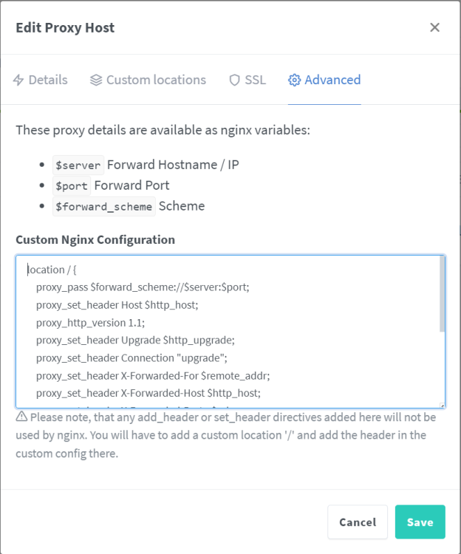
Task: Click the layers icon for Custom locations
Action: point(96,81)
